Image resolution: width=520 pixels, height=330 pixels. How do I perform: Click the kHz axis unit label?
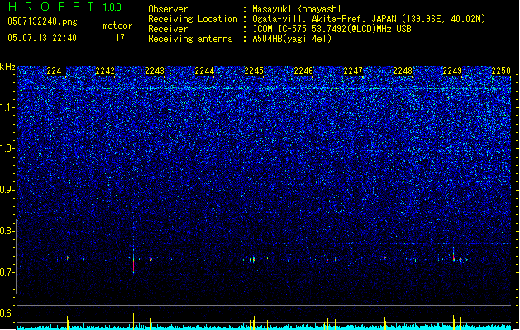point(7,67)
